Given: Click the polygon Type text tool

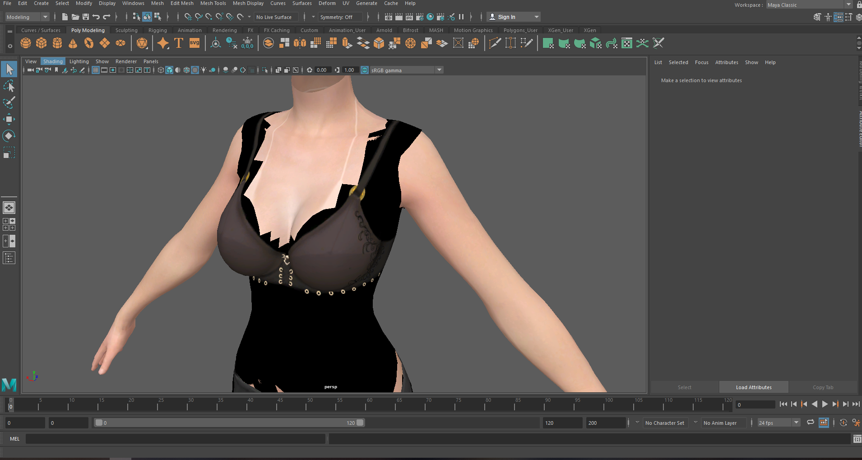Looking at the screenshot, I should coord(179,43).
